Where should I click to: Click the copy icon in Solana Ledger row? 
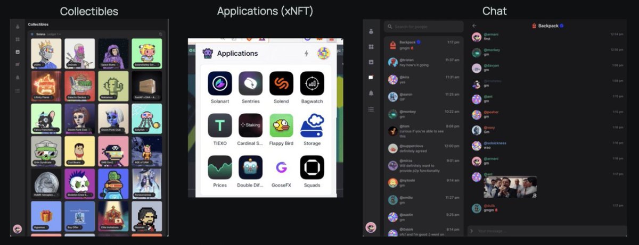(160, 34)
